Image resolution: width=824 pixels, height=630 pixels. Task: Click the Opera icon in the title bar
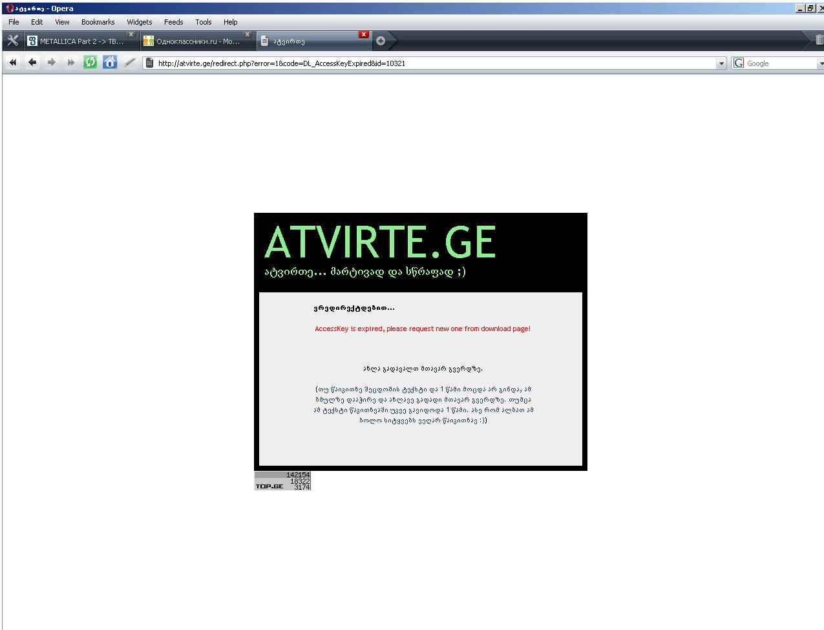point(8,8)
